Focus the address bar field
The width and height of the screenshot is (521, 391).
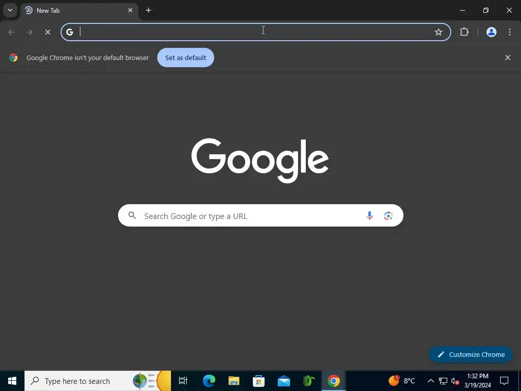(256, 32)
